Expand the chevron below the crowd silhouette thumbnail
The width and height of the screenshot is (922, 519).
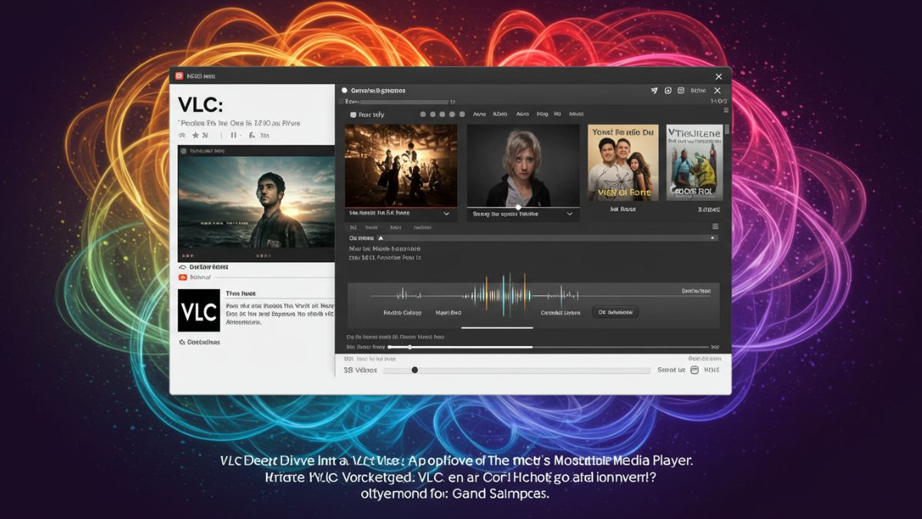click(x=446, y=214)
